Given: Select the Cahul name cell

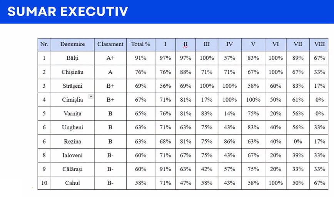Looking at the screenshot, I should (72, 183).
